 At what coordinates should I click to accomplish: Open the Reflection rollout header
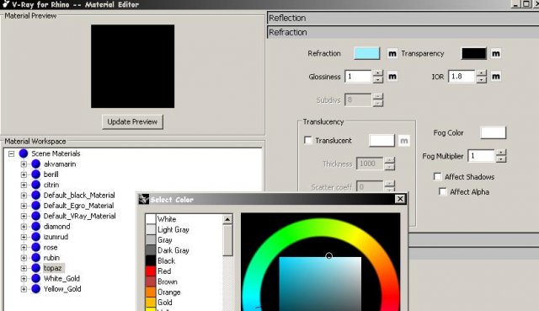tap(403, 18)
